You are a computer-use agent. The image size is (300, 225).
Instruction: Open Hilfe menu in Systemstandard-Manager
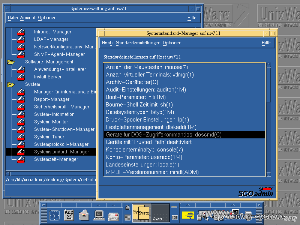coord(266,43)
